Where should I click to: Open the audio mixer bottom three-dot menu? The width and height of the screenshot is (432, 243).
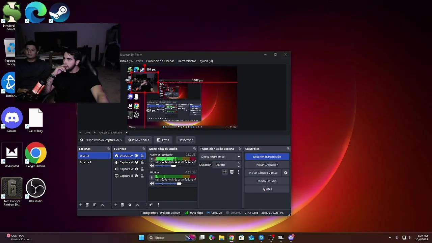coord(158,205)
